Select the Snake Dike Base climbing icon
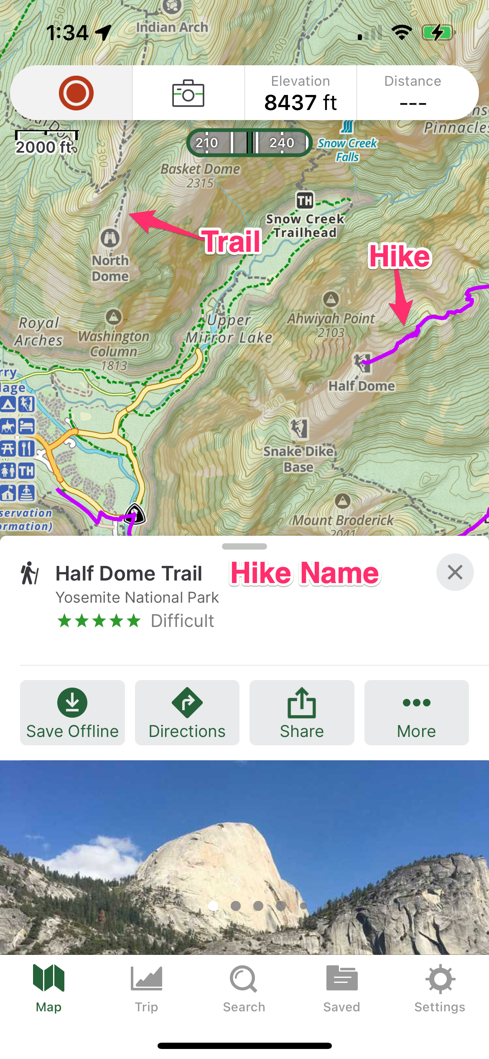489x1059 pixels. pos(300,429)
